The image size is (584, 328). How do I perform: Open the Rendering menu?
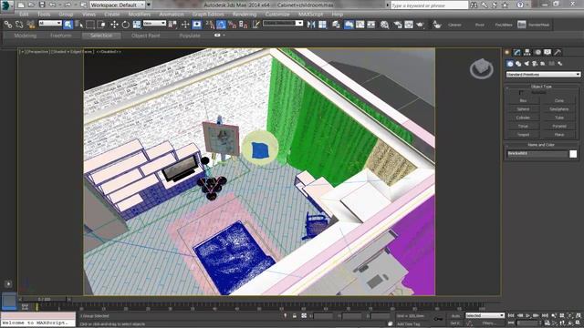point(245,15)
